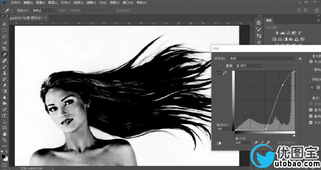This screenshot has height=170, width=321.
Task: Select the Brush tool
Action: [x=4, y=67]
